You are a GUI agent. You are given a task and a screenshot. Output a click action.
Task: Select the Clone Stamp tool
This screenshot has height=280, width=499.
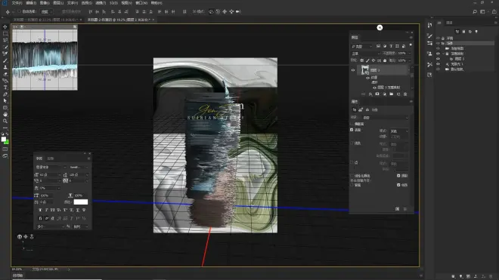(x=5, y=67)
